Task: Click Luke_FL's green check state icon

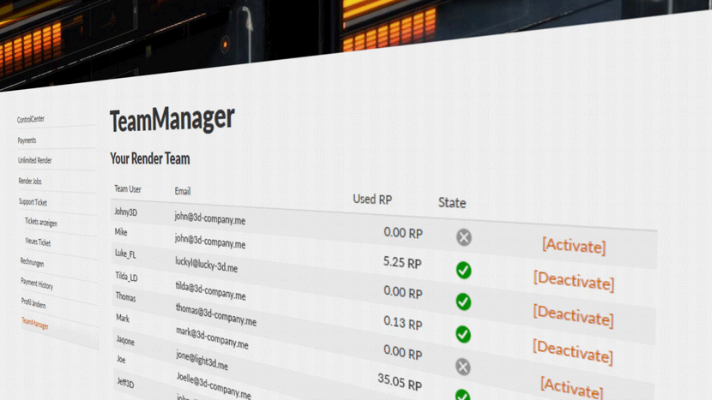Action: pos(463,301)
